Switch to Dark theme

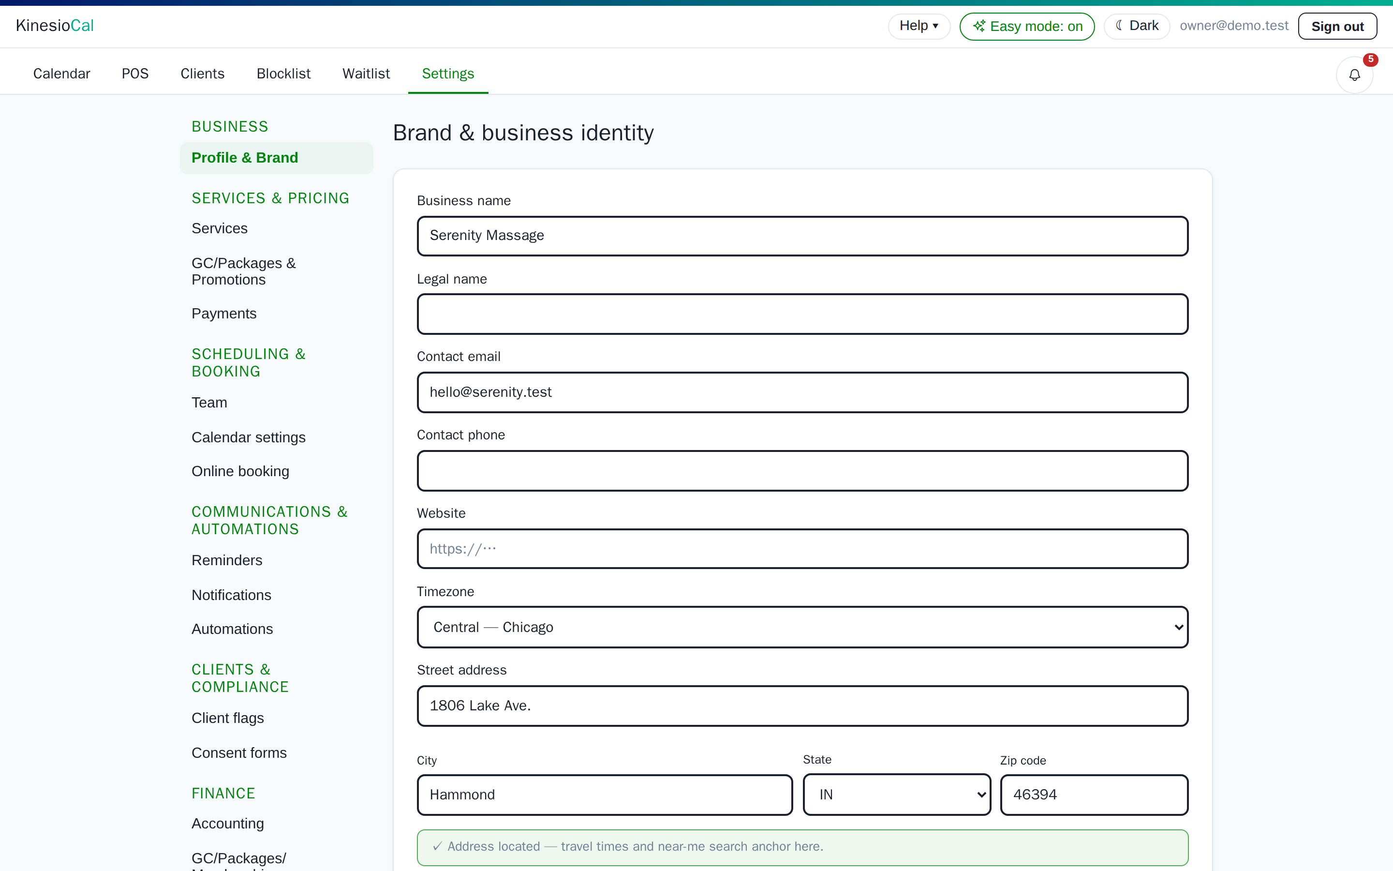(1136, 26)
